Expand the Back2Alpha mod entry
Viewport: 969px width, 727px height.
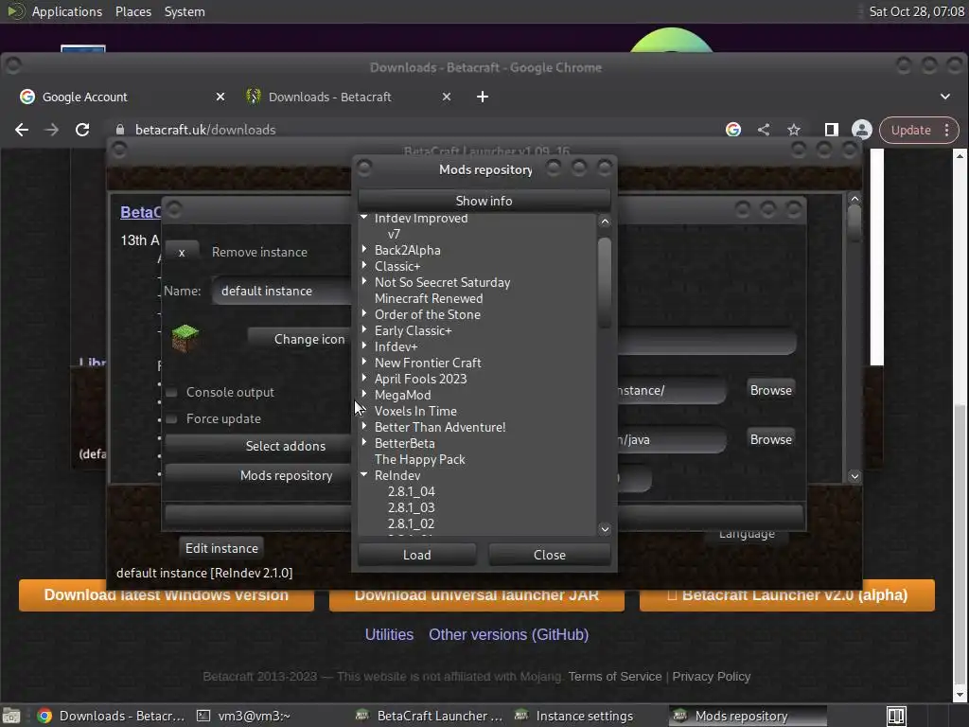pyautogui.click(x=364, y=249)
